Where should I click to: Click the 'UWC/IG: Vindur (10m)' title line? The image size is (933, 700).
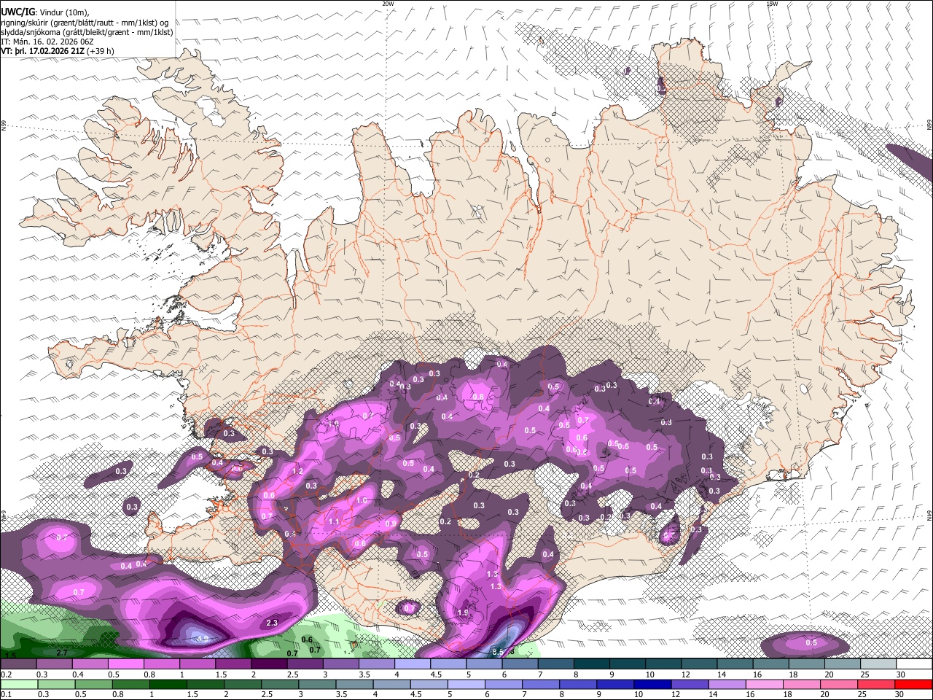[44, 12]
